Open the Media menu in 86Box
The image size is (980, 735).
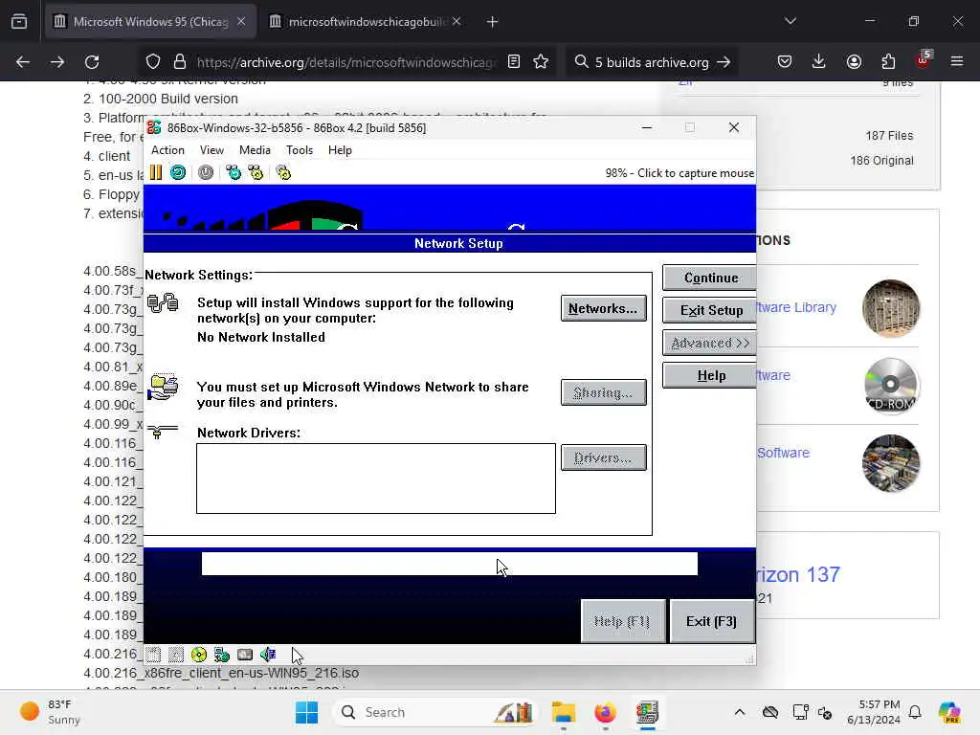click(x=255, y=150)
